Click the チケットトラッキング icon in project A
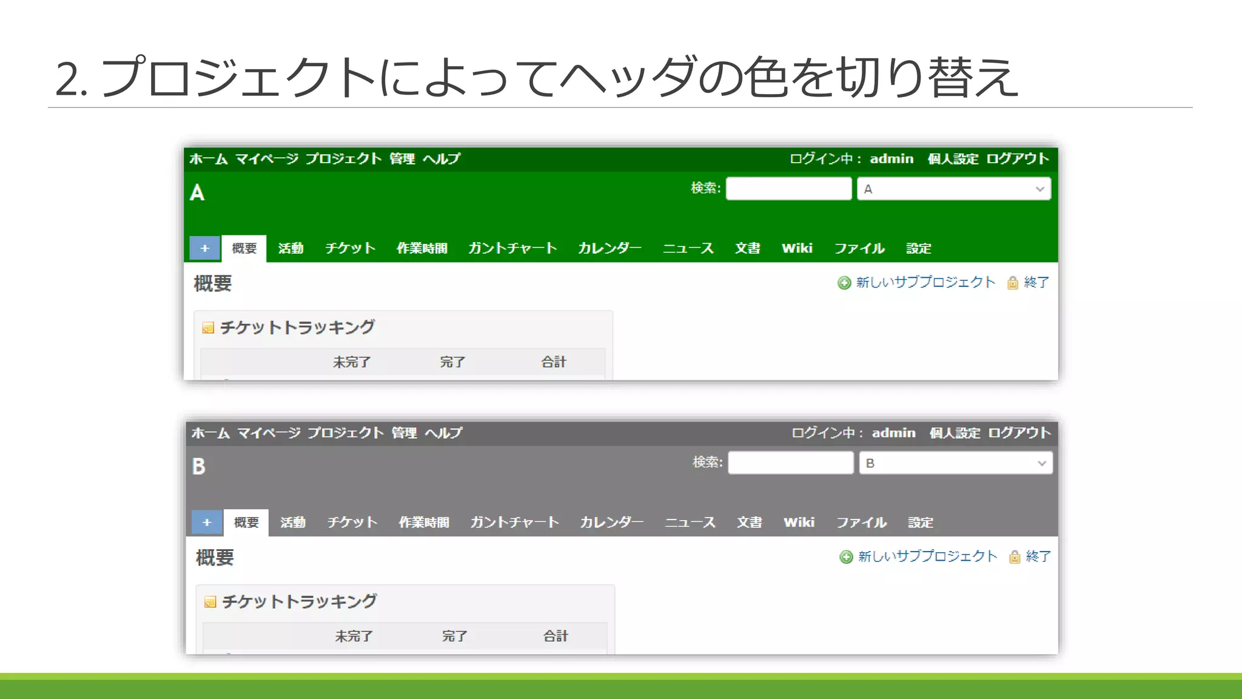This screenshot has height=699, width=1242. (208, 328)
